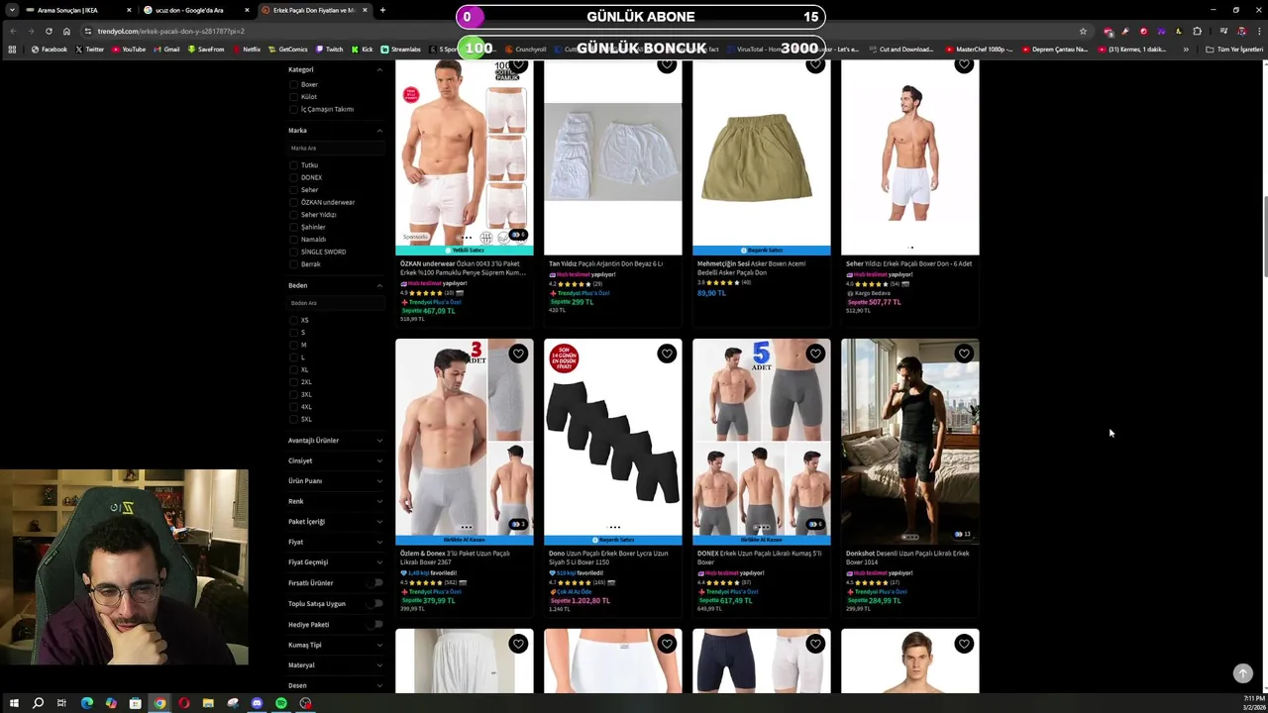Viewport: 1268px width, 713px height.
Task: Click the Beden Ara search field
Action: point(335,303)
